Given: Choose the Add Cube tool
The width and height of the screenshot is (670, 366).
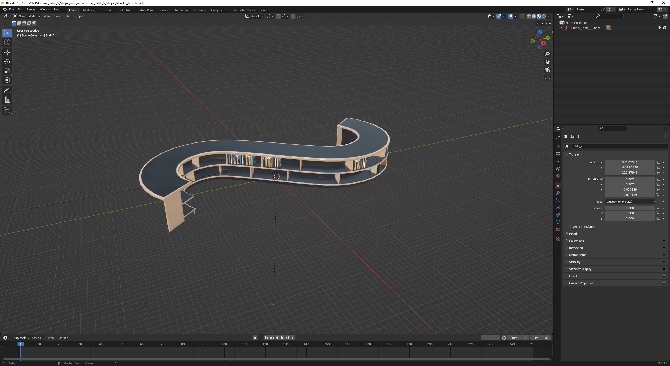Looking at the screenshot, I should pos(7,110).
